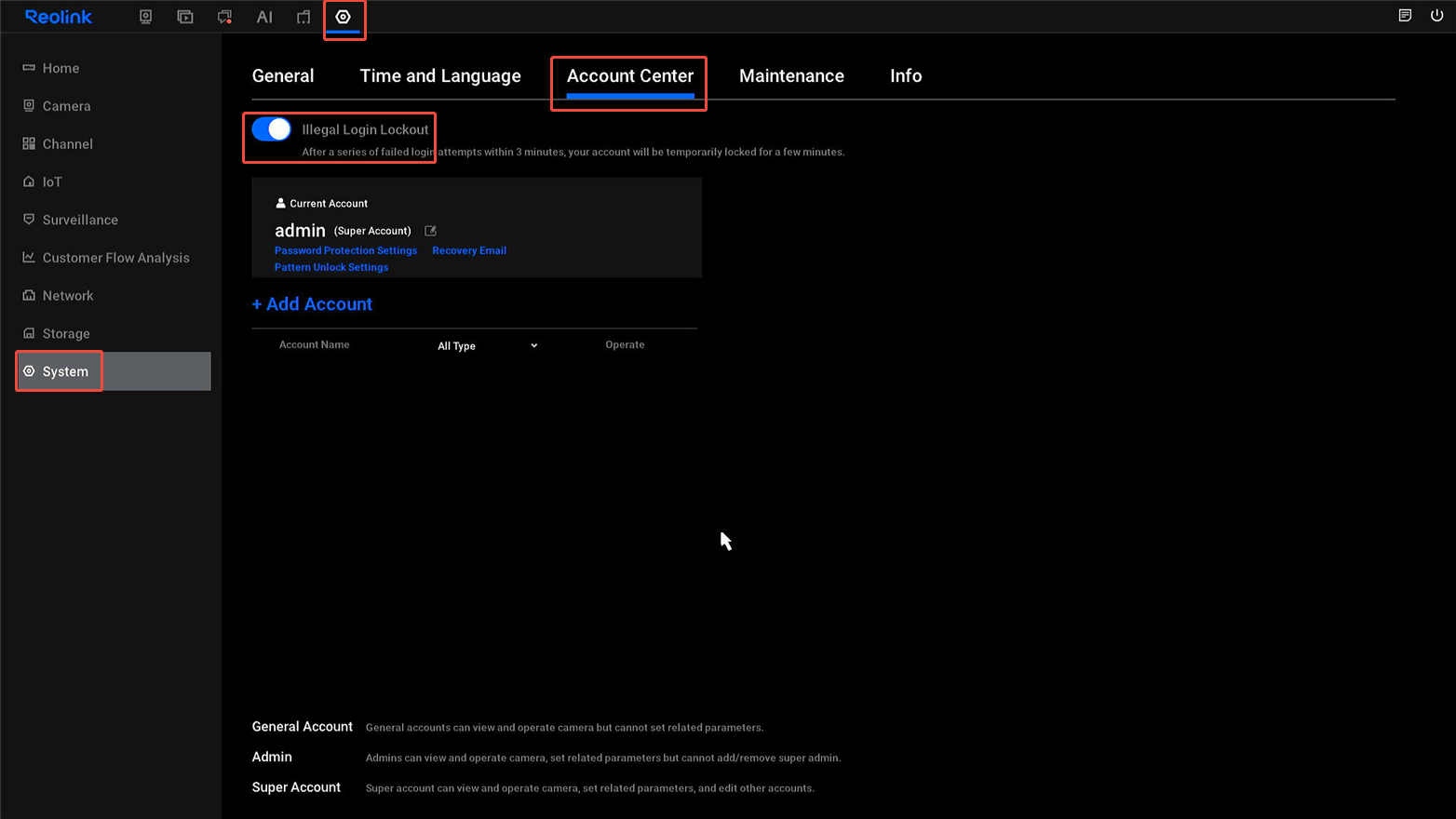Switch to the Time and Language tab
Image resolution: width=1456 pixels, height=819 pixels.
coord(440,76)
